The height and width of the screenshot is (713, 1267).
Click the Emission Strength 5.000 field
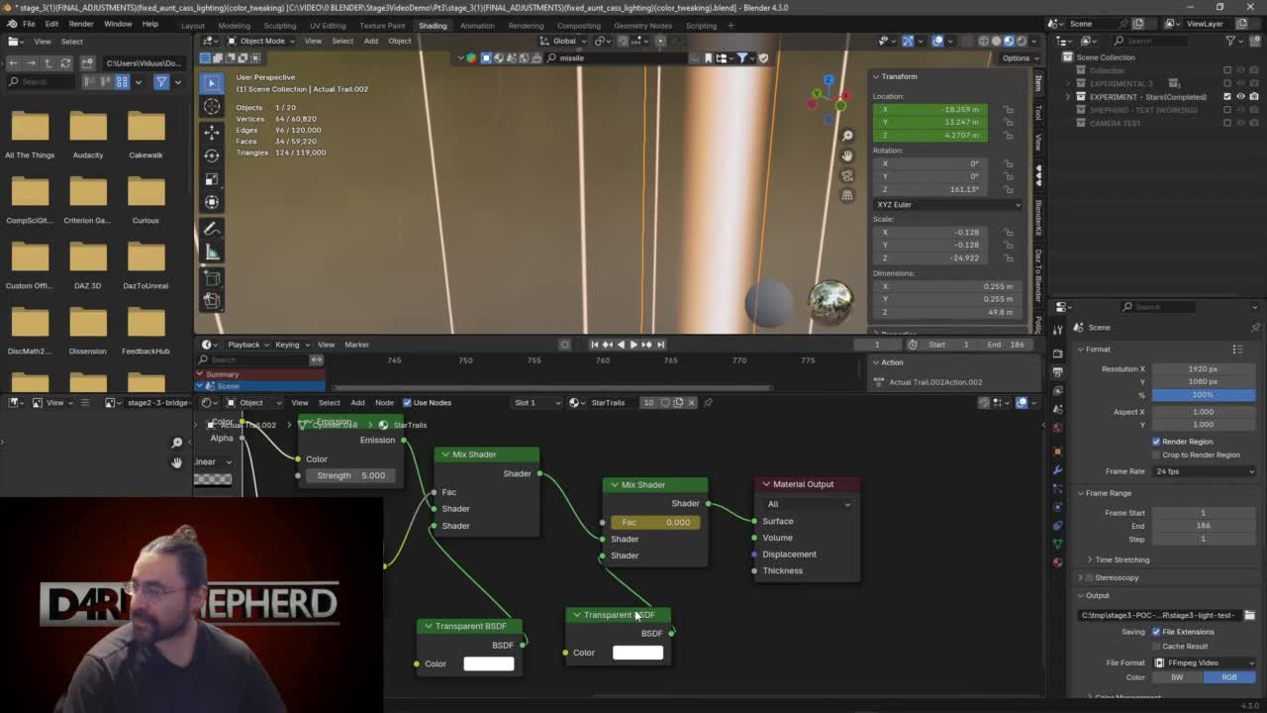pos(349,475)
